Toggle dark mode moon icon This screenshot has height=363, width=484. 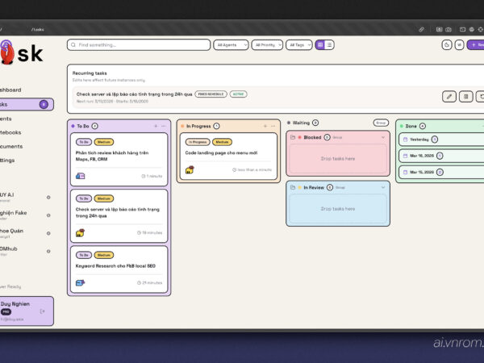click(x=447, y=45)
